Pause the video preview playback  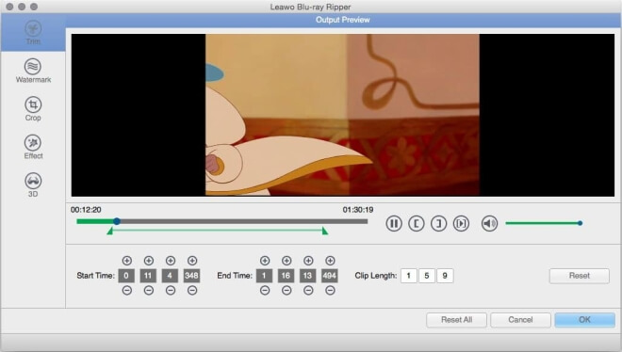click(x=394, y=224)
